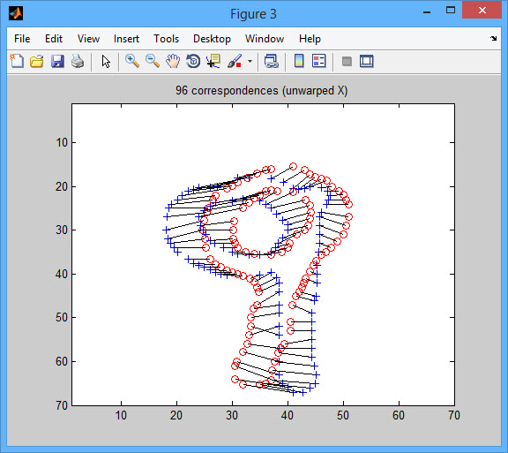This screenshot has width=508, height=453.
Task: Click the dock figure arrow in the menu bar
Action: click(493, 38)
